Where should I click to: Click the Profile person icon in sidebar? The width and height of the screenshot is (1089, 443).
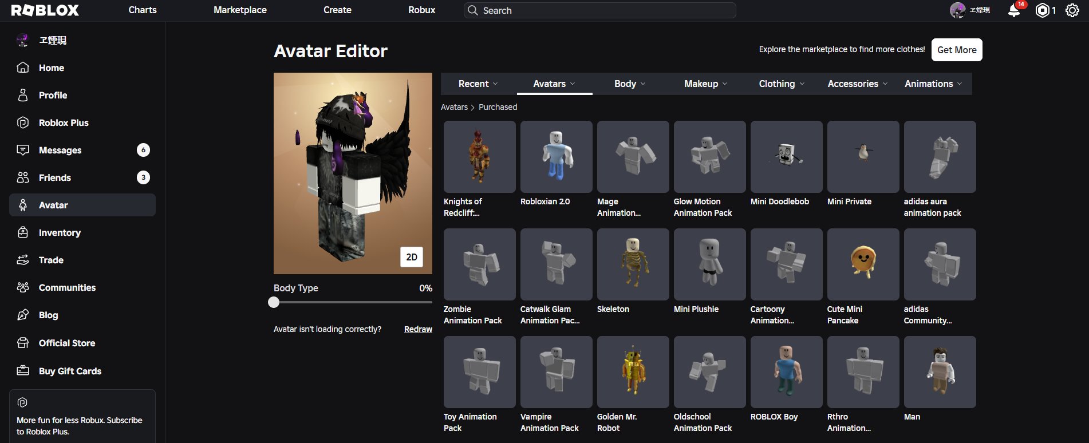pos(23,95)
